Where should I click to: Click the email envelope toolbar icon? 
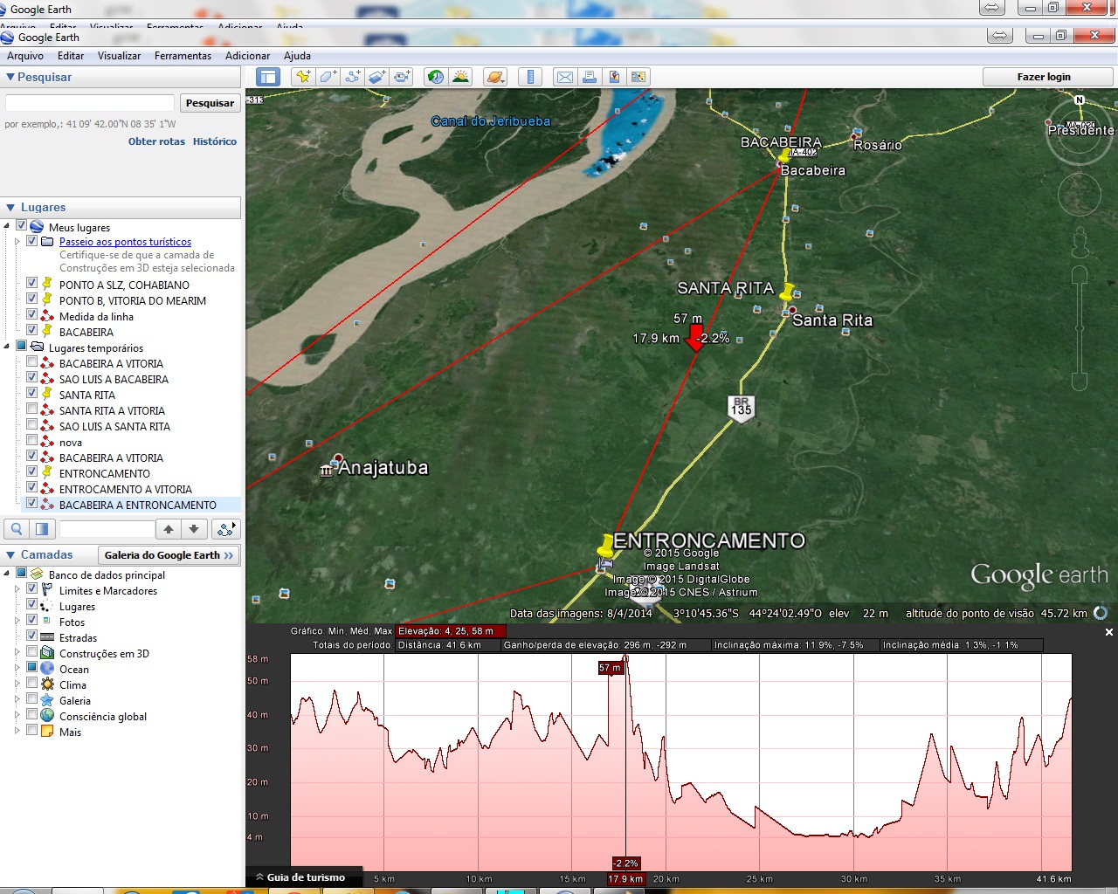[x=565, y=77]
